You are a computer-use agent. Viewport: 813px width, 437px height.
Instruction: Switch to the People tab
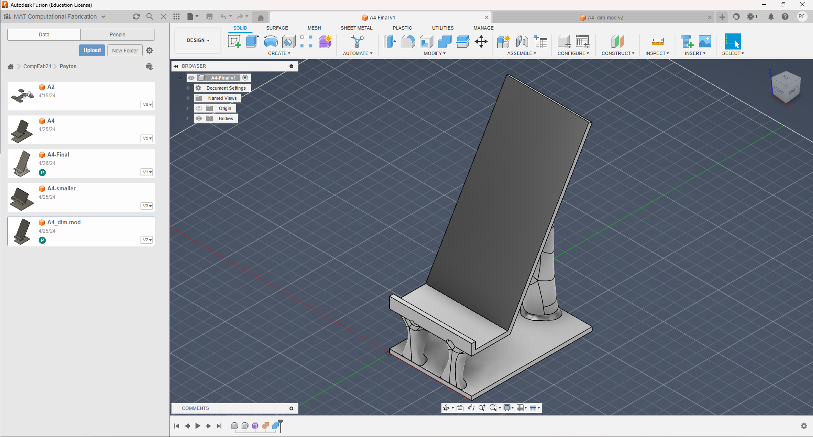click(x=117, y=35)
